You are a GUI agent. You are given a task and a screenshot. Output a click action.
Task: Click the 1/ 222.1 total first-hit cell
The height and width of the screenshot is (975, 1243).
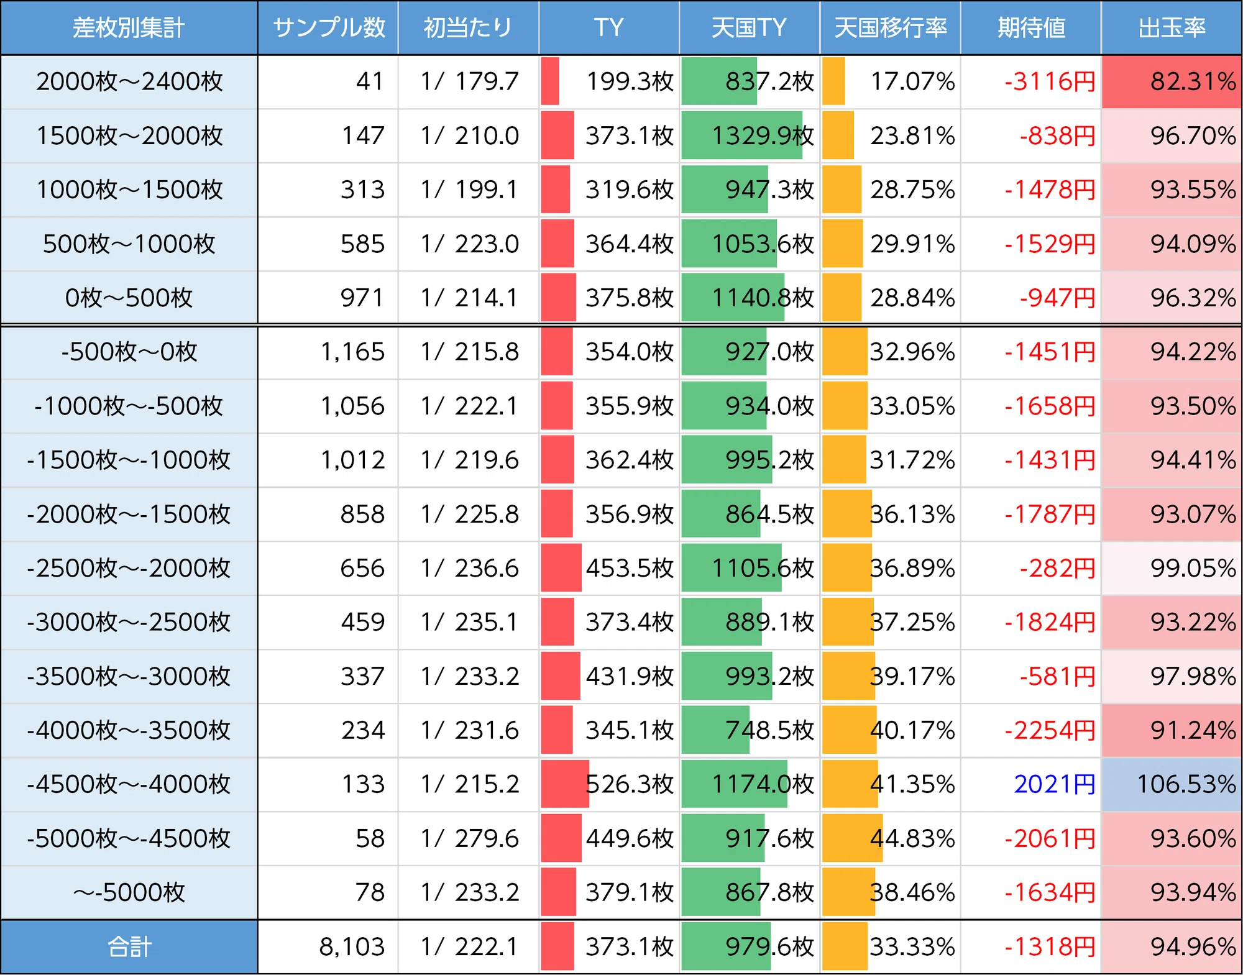[x=469, y=947]
